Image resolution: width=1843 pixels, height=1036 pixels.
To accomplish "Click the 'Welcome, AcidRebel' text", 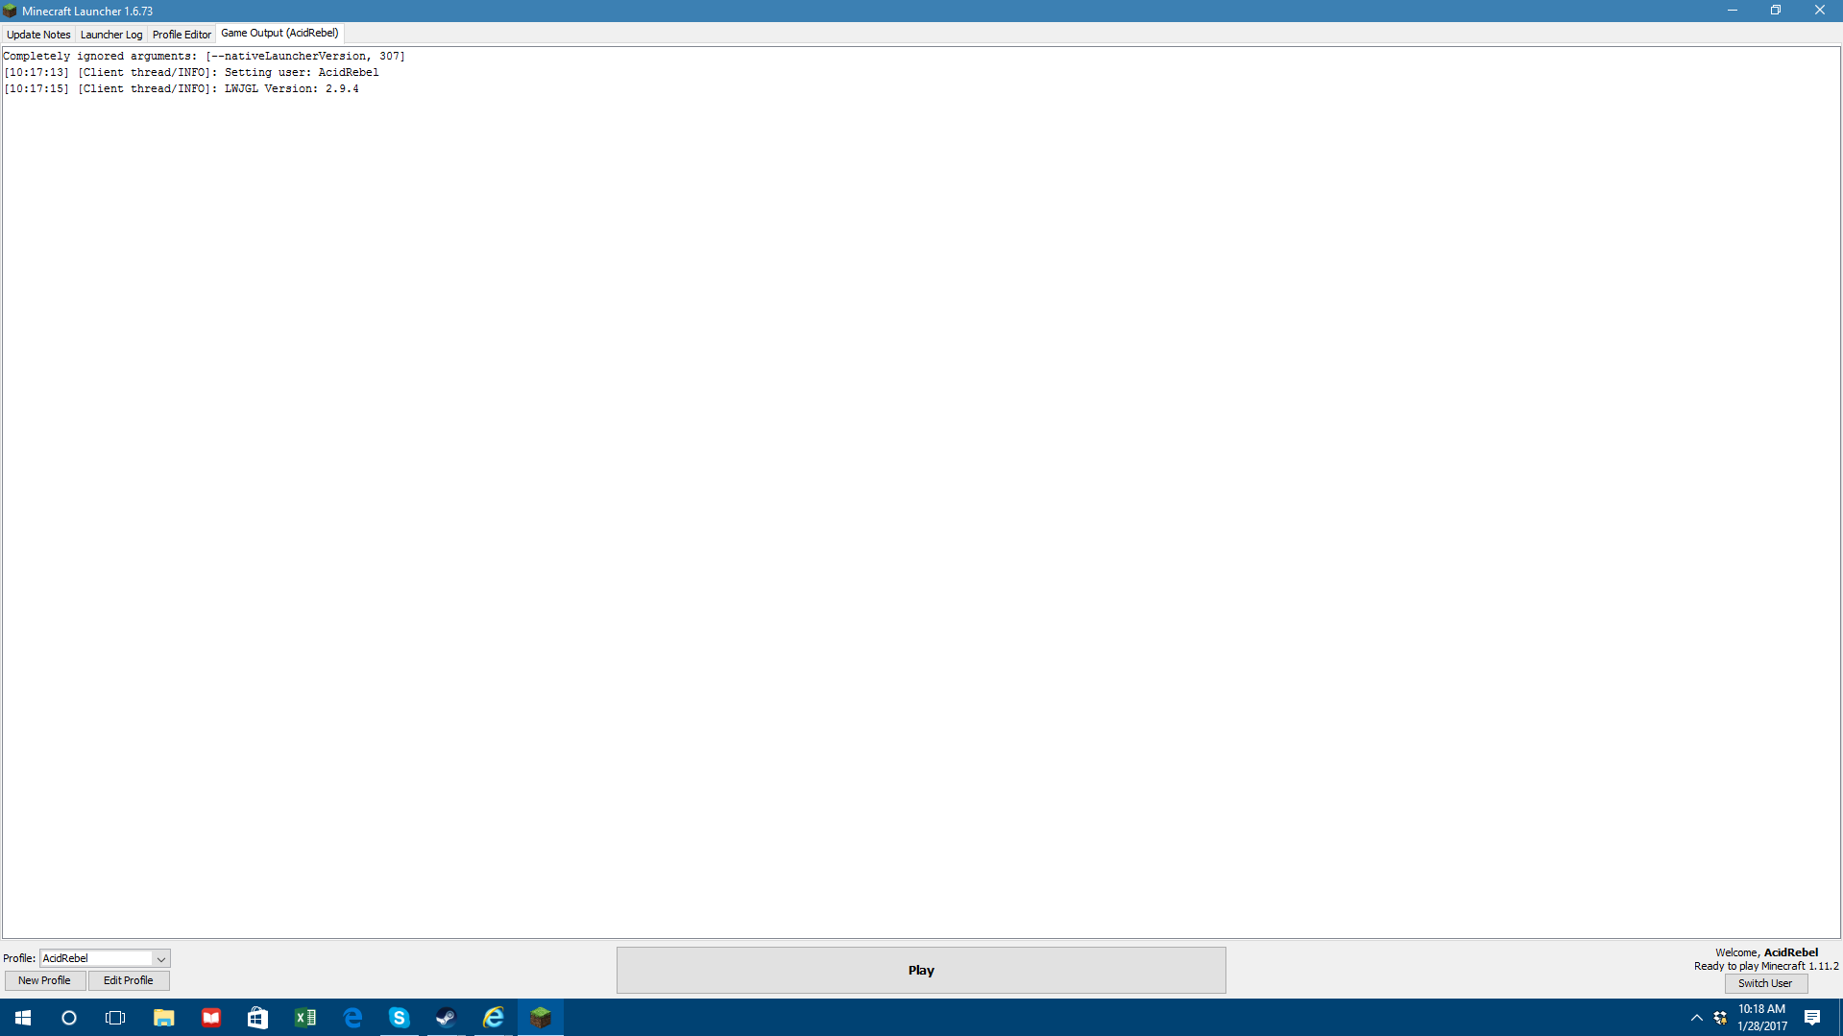I will (x=1766, y=952).
